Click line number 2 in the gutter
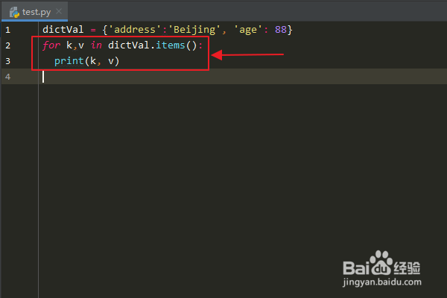447x298 pixels. pyautogui.click(x=7, y=45)
